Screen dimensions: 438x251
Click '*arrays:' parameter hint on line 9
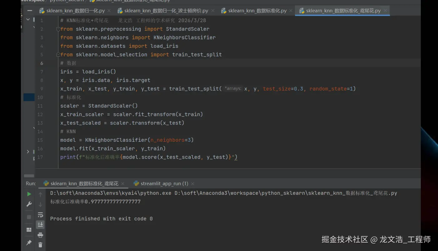point(233,89)
